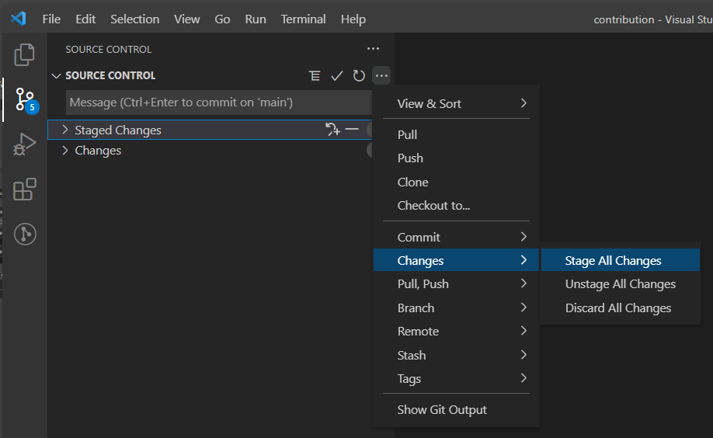The image size is (713, 438).
Task: Open the Selection menu
Action: click(x=135, y=19)
